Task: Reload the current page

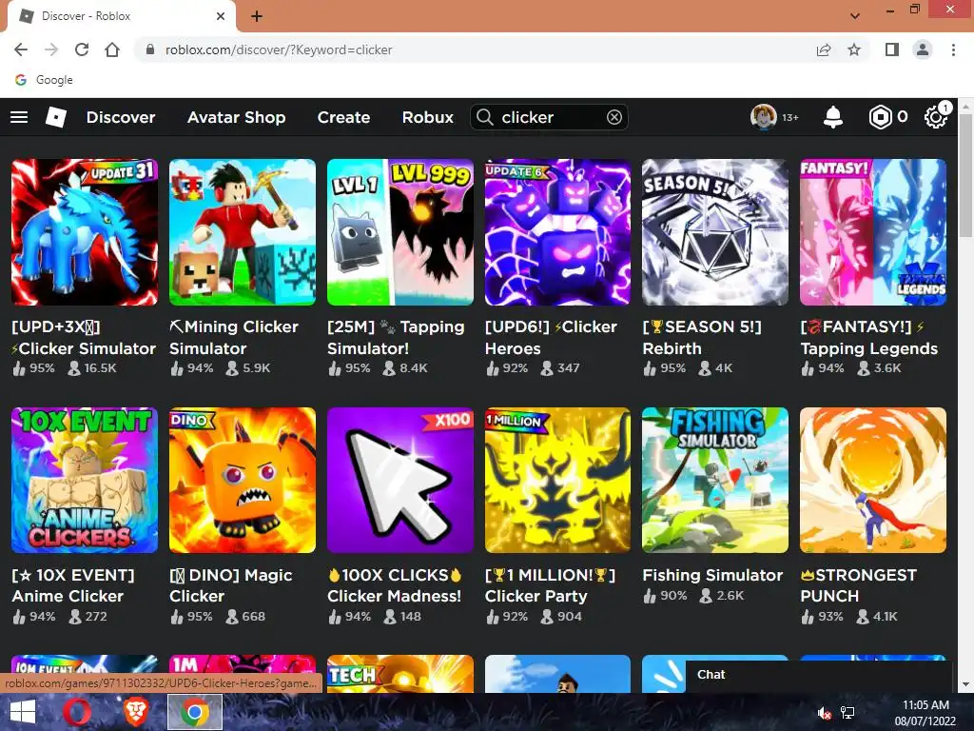Action: (82, 49)
